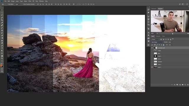
Task: Click the search magnifier icon in options bar
Action: 180,4
